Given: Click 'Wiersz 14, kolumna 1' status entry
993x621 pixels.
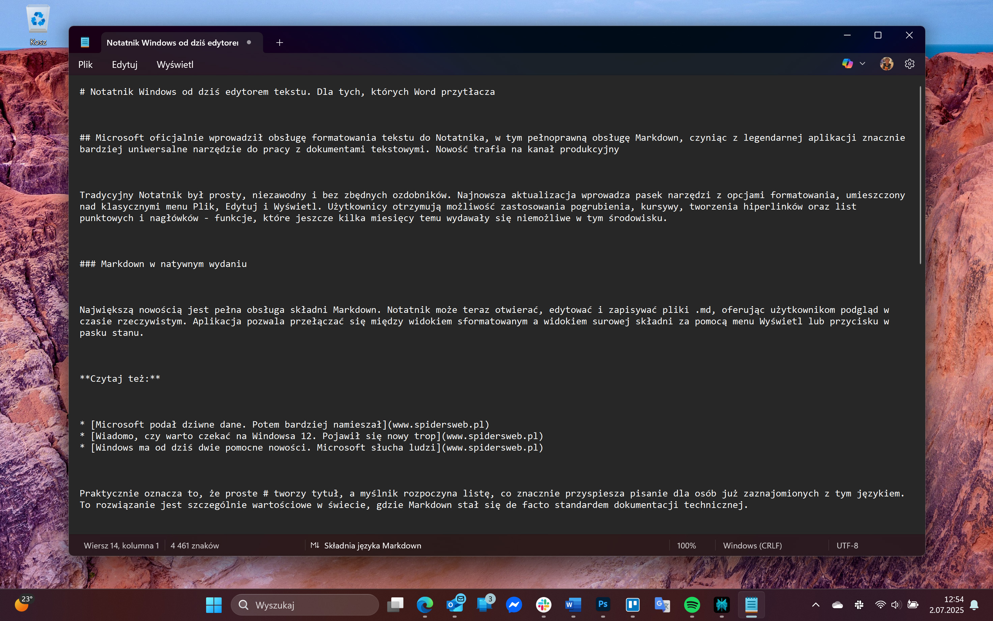Looking at the screenshot, I should click(121, 545).
